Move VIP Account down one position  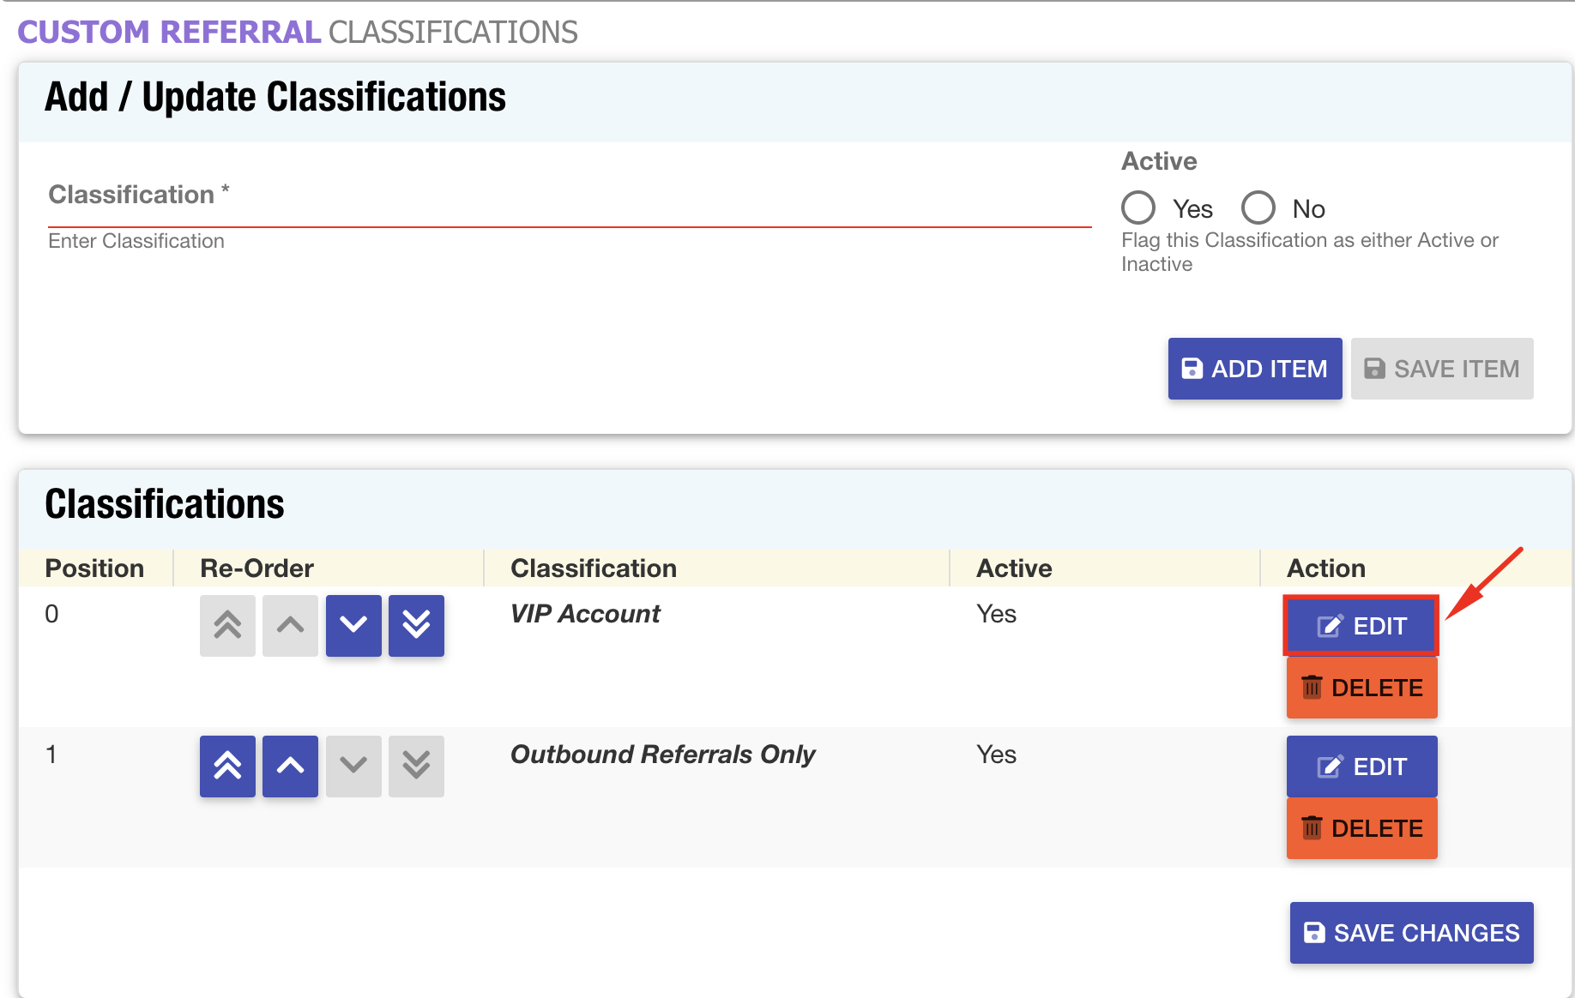coord(353,626)
